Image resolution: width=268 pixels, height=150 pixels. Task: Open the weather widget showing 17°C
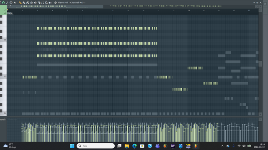pyautogui.click(x=10, y=146)
